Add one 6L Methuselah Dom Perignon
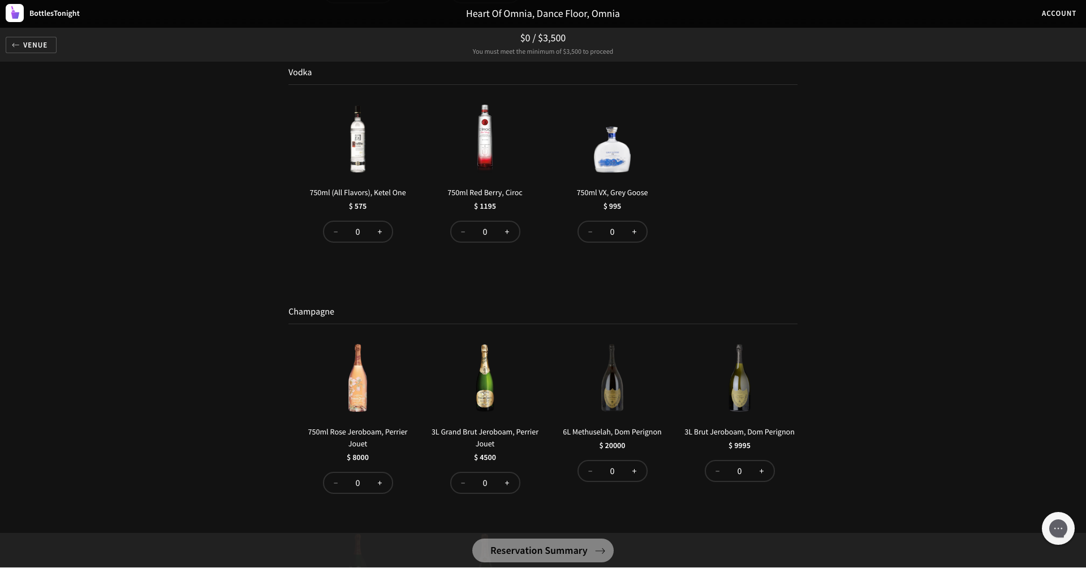Viewport: 1086px width, 568px height. click(x=634, y=471)
